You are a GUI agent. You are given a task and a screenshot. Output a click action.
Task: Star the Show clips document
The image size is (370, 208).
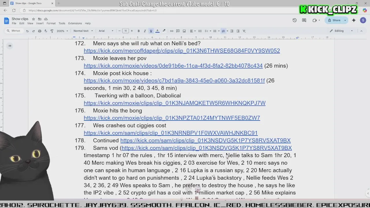coord(34,19)
